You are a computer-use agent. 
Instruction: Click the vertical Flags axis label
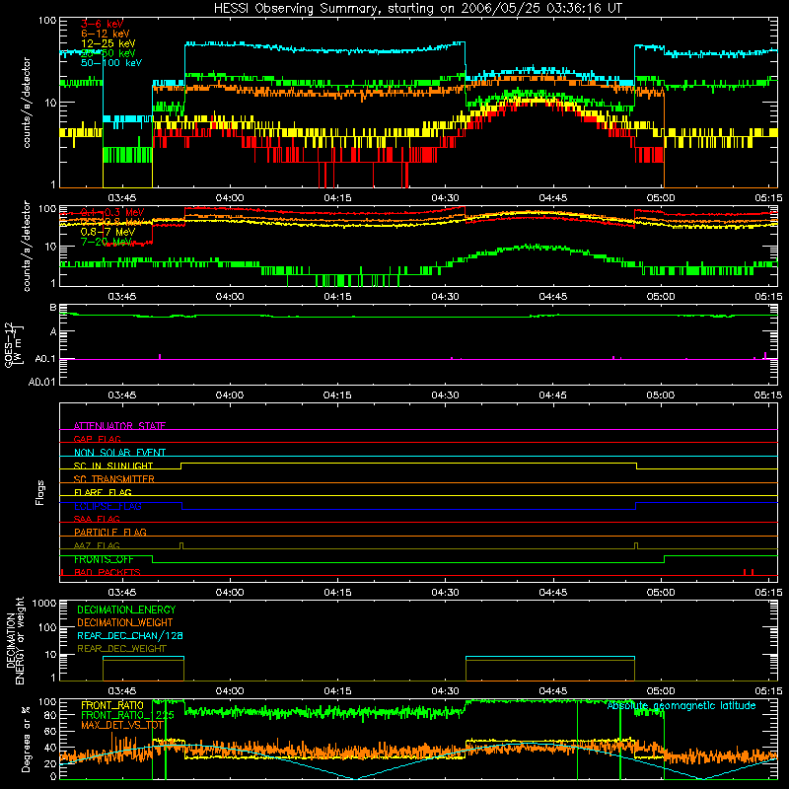(x=40, y=492)
